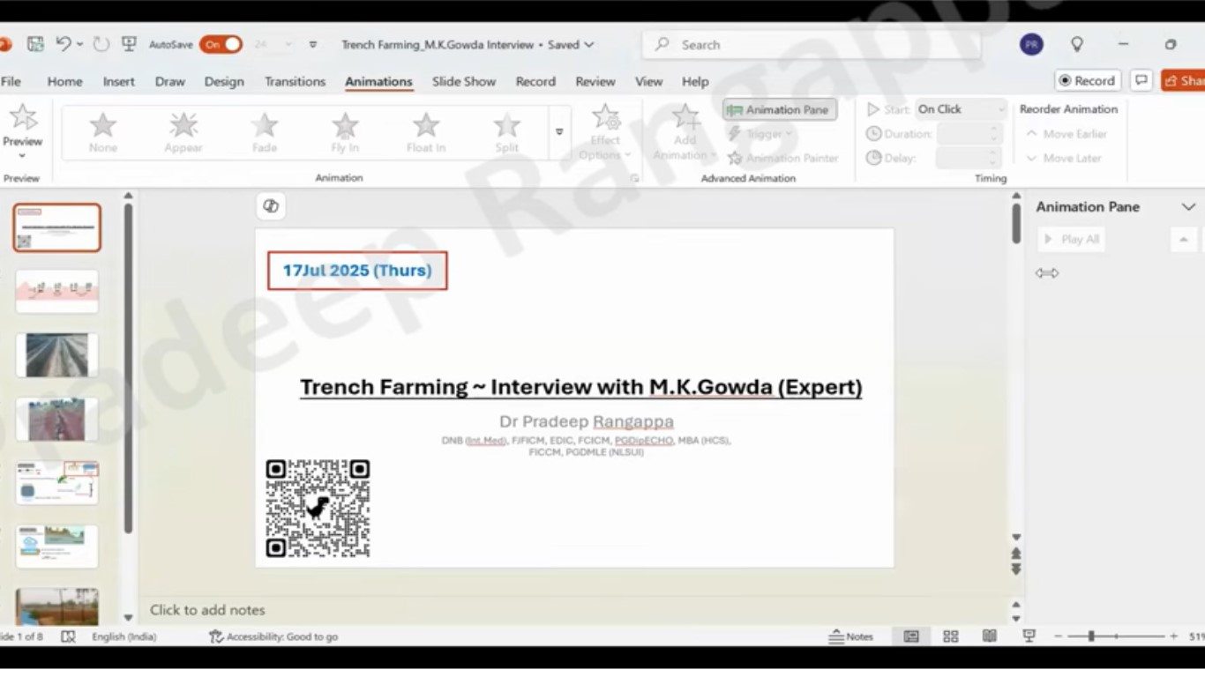Expand the file name saved-status dropdown
The image size is (1205, 677).
point(588,45)
